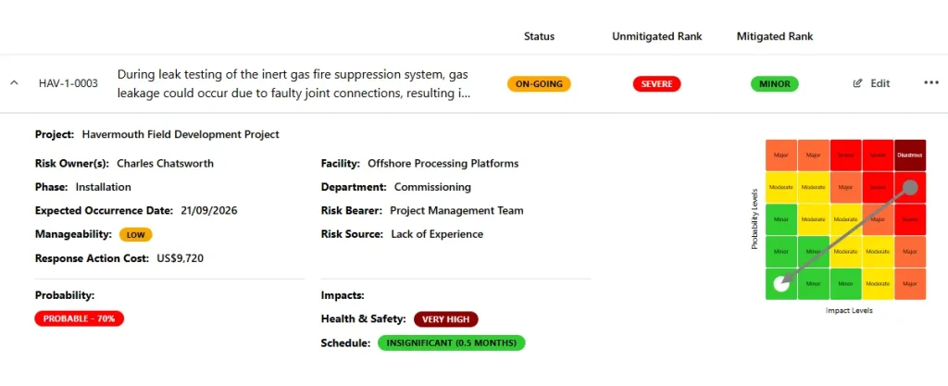The image size is (948, 386).
Task: Open the Havermouth Field Development Project link
Action: (181, 134)
